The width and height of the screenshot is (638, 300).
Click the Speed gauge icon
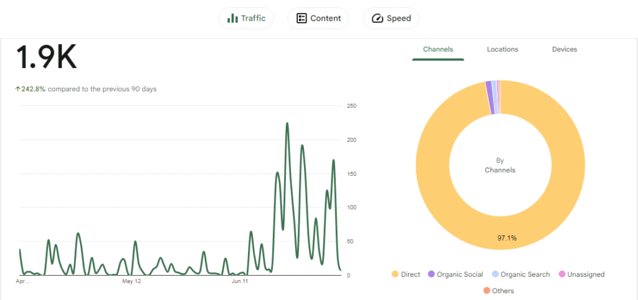[377, 18]
